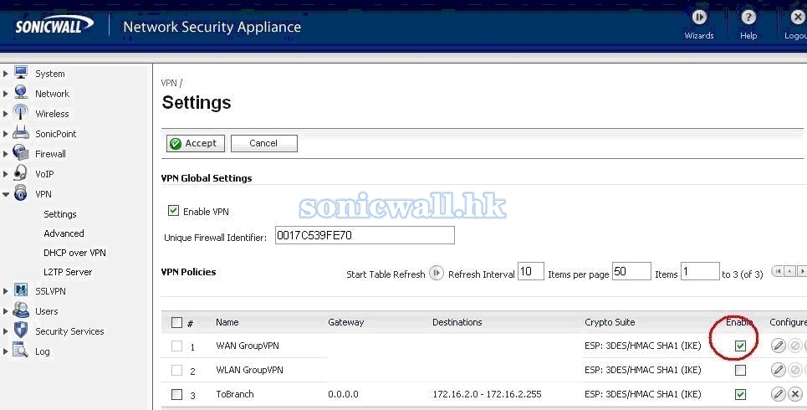Click the SonicWALL logo
Viewport: 807px width, 410px height.
point(54,25)
